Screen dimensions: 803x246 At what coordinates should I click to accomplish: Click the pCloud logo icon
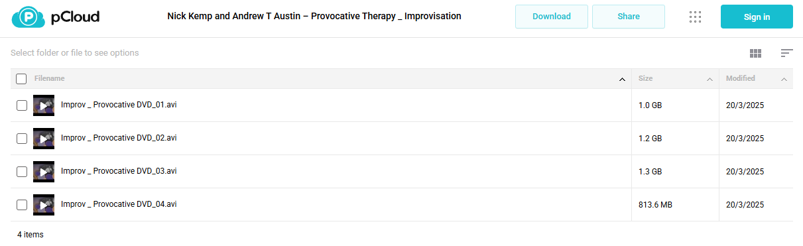point(29,17)
